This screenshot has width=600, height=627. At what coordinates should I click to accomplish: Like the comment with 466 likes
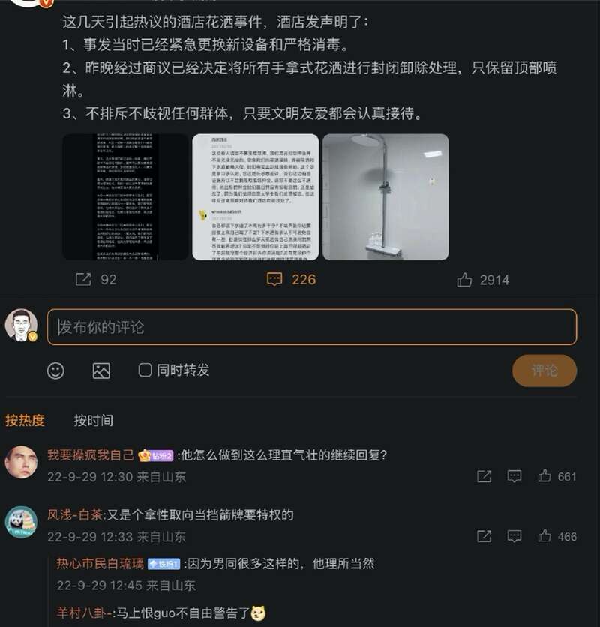click(x=544, y=535)
